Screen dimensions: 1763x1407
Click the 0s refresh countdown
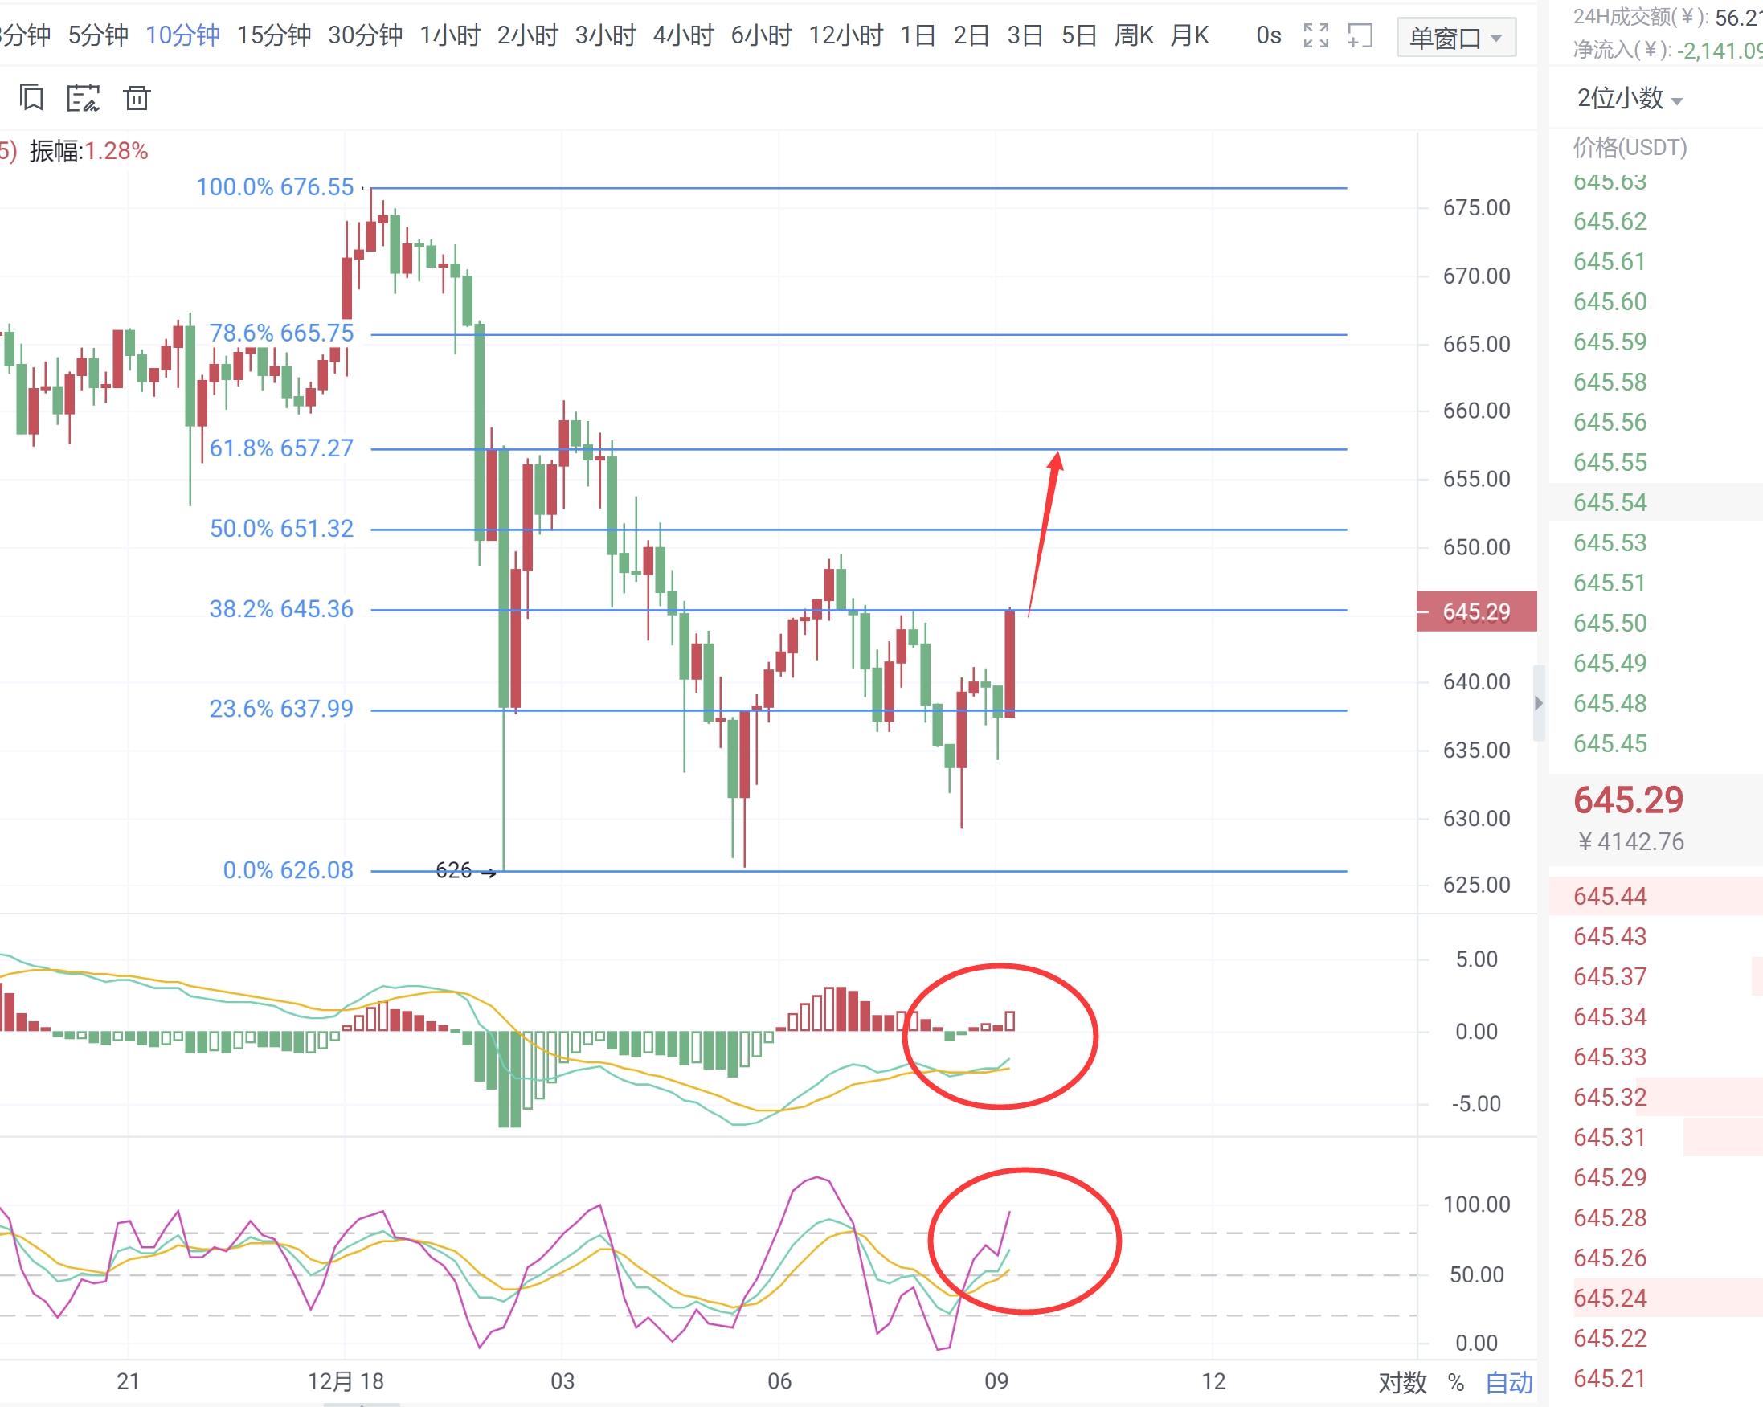tap(1268, 35)
